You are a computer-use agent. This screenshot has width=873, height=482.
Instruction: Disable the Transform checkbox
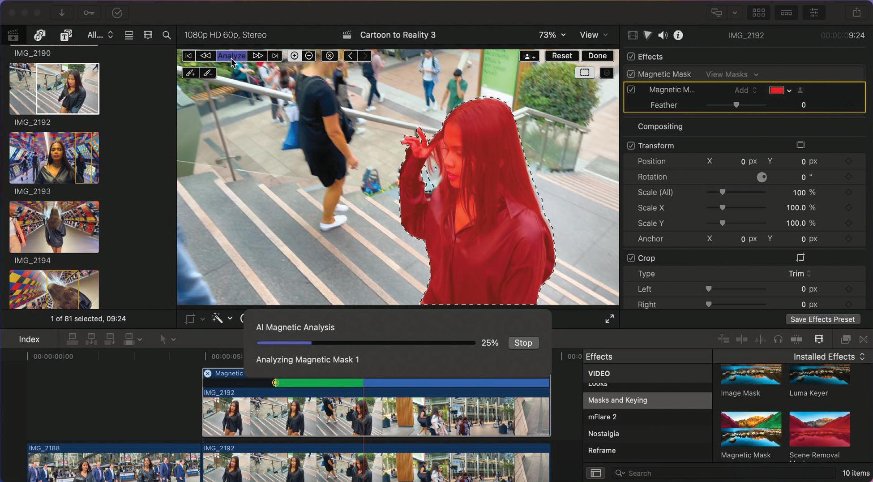coord(631,146)
